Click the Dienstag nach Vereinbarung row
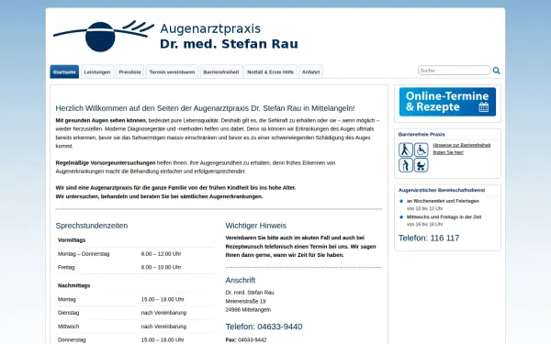The image size is (551, 344). (x=135, y=313)
